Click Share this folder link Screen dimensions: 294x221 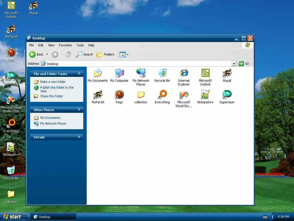(52, 96)
